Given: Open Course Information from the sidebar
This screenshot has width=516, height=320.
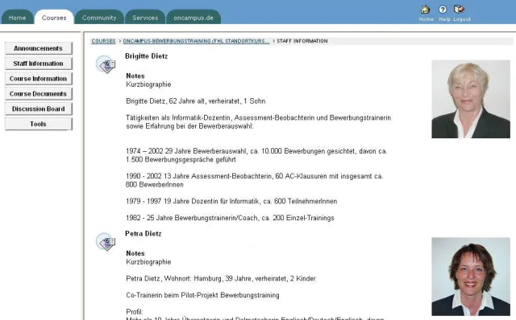Looking at the screenshot, I should tap(38, 79).
